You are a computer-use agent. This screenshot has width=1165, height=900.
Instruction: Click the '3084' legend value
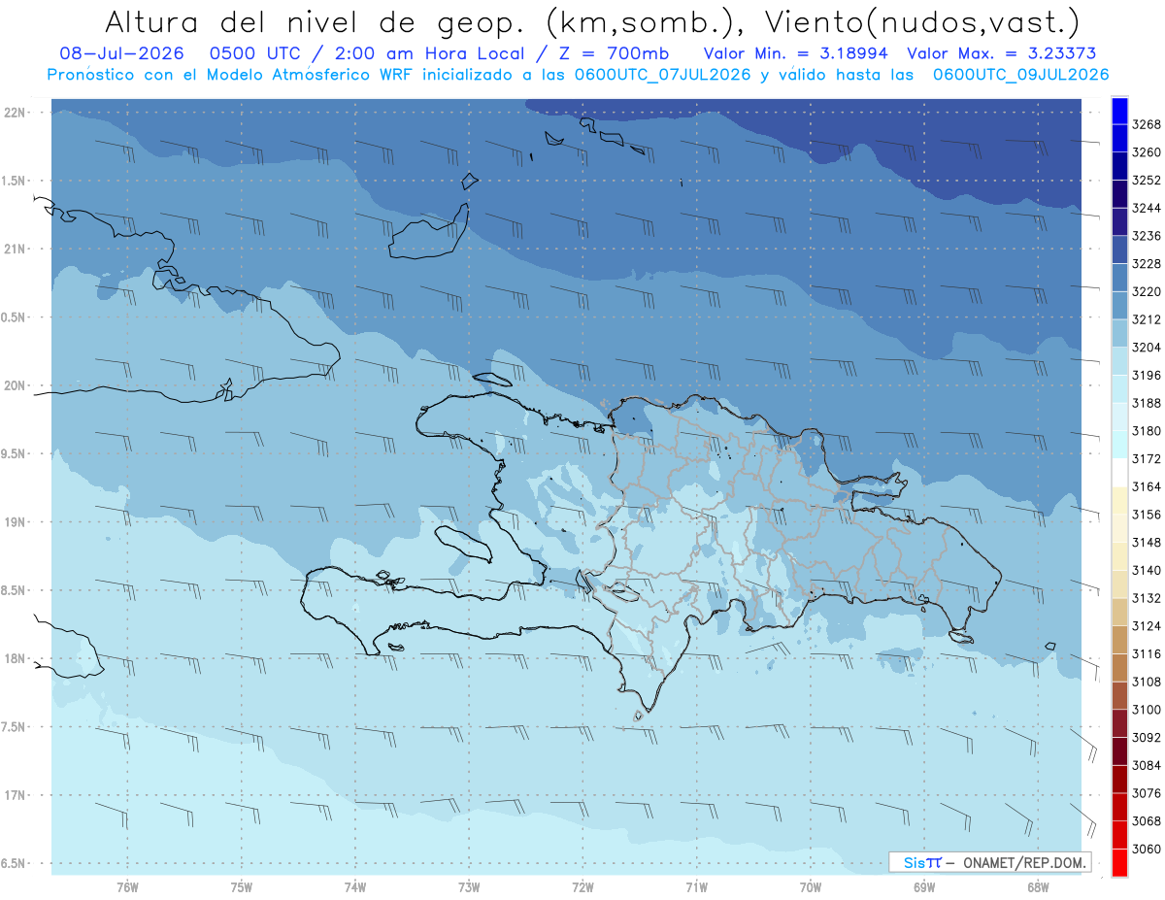tap(1147, 765)
